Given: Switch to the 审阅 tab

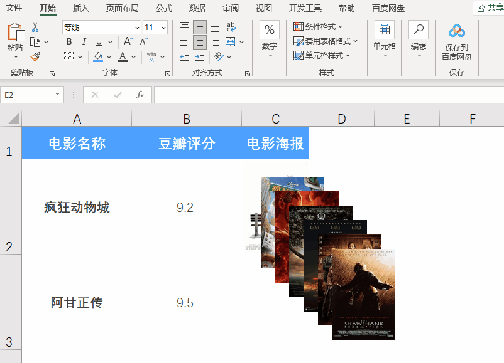Looking at the screenshot, I should click(x=231, y=8).
